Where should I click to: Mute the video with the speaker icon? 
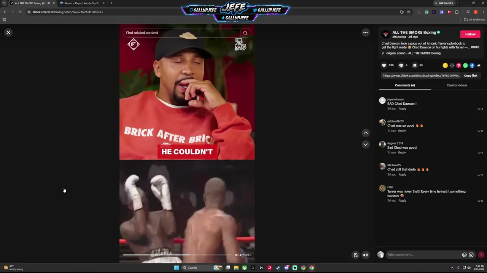coord(365,255)
